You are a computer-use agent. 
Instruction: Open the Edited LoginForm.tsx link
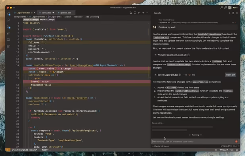click(171, 75)
